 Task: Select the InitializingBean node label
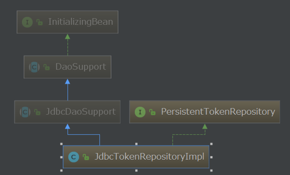coord(80,22)
